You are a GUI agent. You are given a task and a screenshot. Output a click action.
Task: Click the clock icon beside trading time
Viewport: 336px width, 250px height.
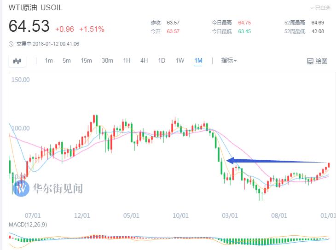[11, 44]
